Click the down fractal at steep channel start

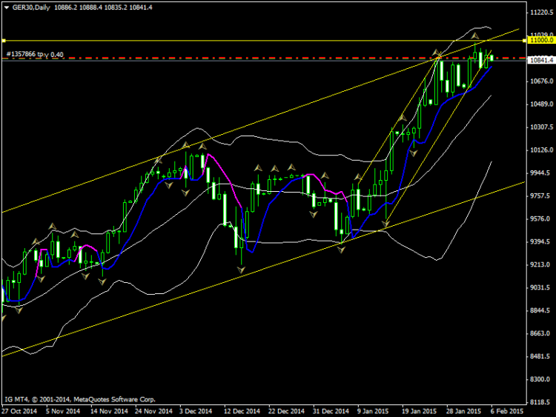point(385,224)
